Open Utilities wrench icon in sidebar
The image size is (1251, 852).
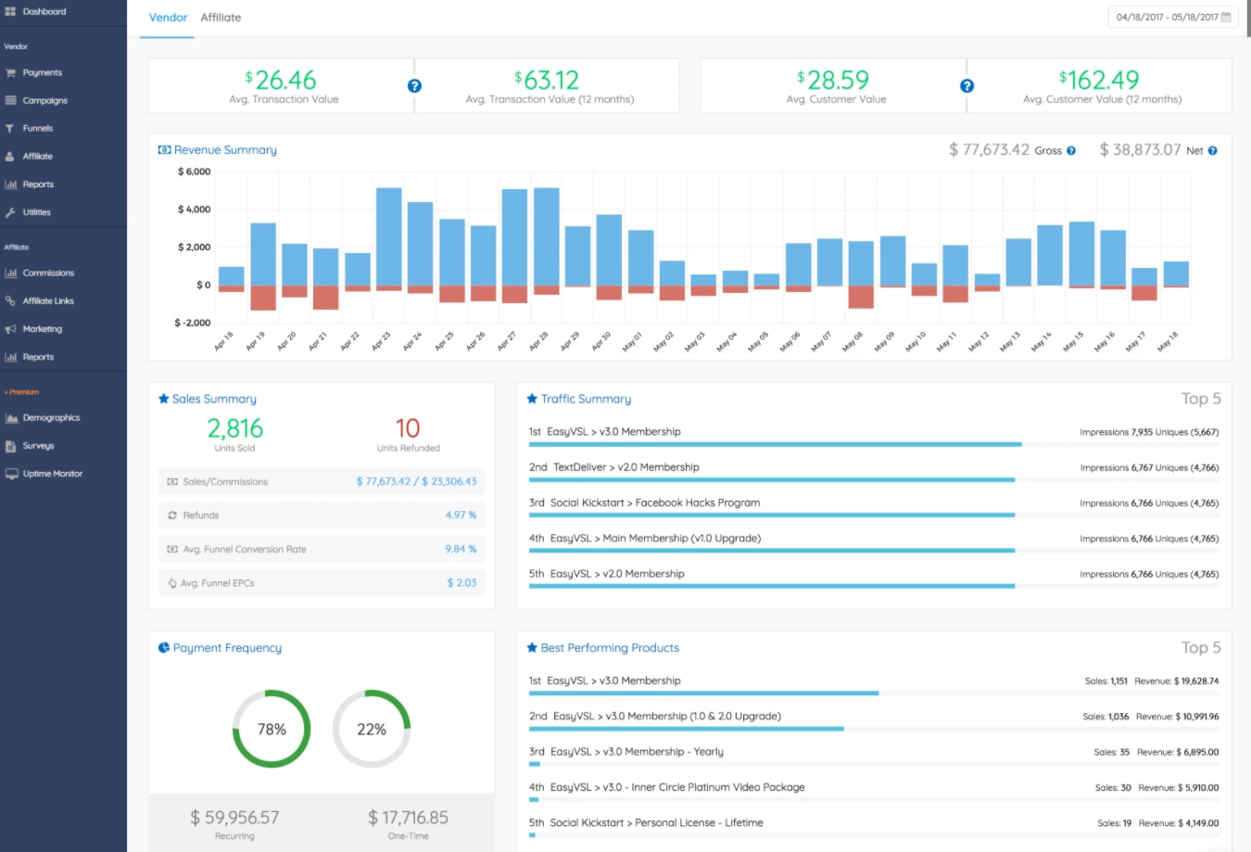(11, 212)
